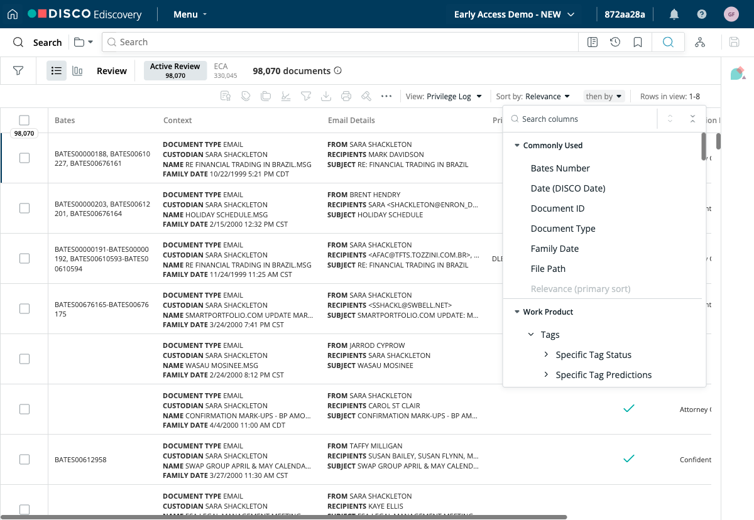Open the search visualizer hierarchy icon
This screenshot has width=754, height=520.
click(700, 42)
